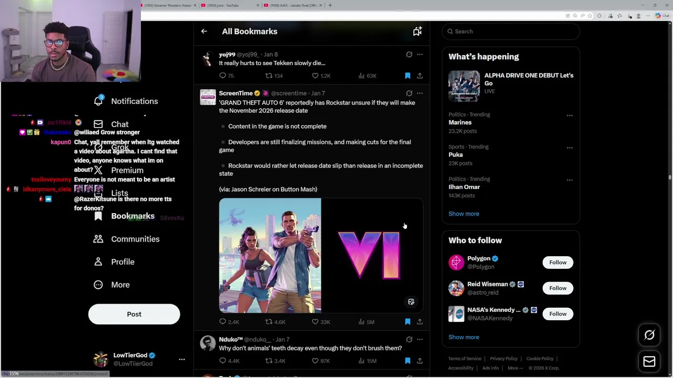This screenshot has height=378, width=673.
Task: Open Grok icon on Nduko post
Action: click(409, 340)
